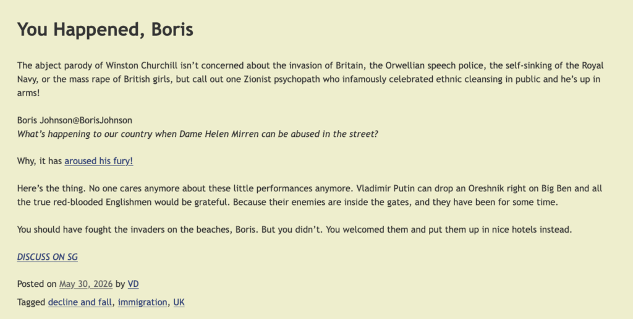Viewport: 633px width, 319px height.
Task: Follow the "DISCUSS ON SG" link
Action: tap(47, 257)
